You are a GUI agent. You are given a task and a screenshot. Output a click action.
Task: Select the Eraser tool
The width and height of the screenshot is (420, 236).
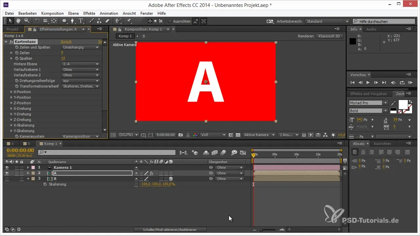point(107,21)
